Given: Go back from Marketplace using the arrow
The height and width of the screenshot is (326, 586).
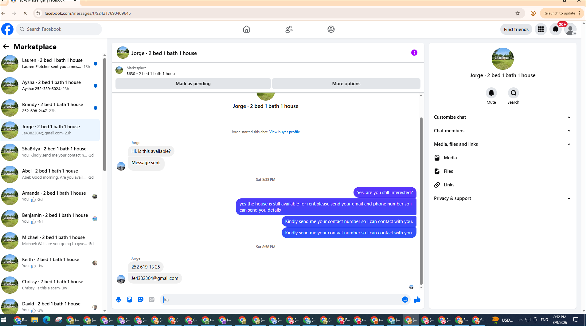Looking at the screenshot, I should [6, 46].
